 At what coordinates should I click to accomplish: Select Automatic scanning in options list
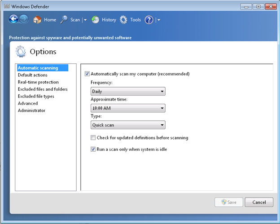click(x=43, y=68)
